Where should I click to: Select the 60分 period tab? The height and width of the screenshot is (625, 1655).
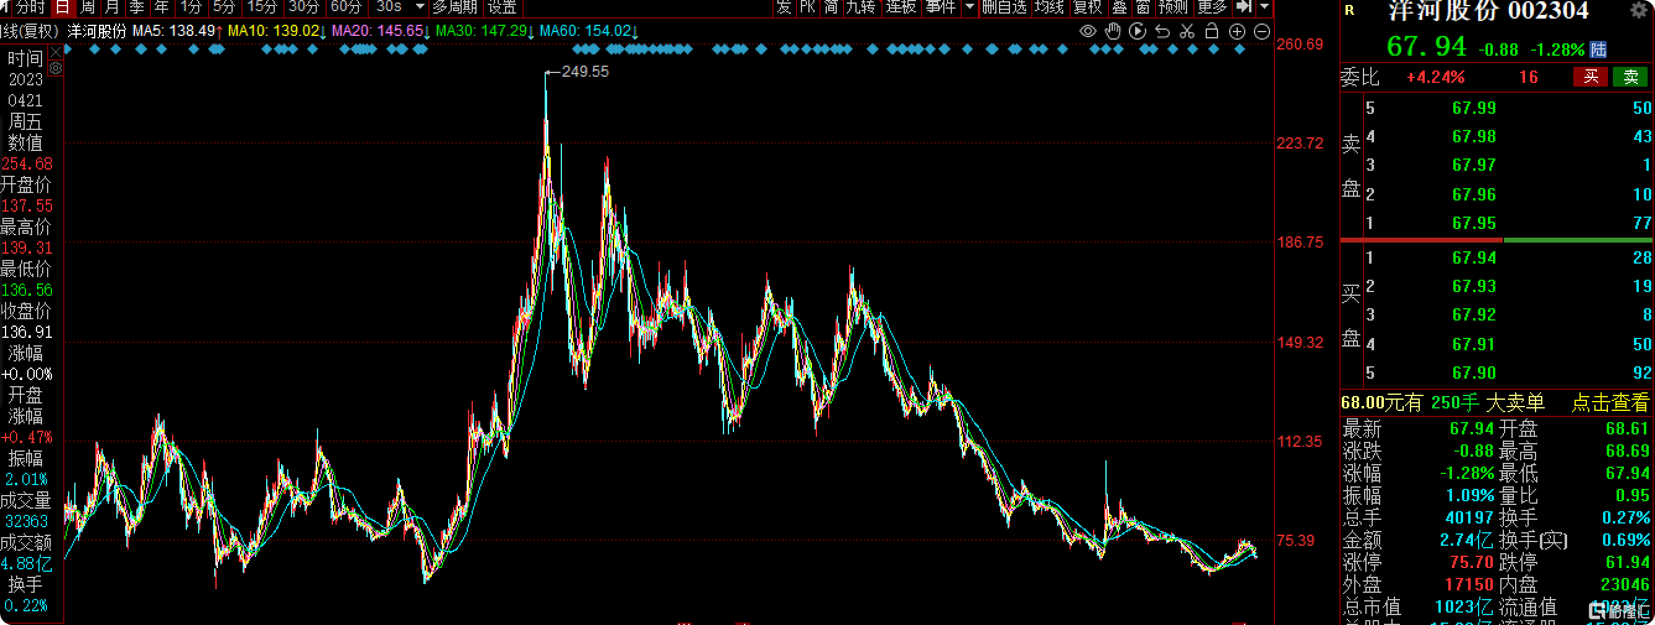(345, 7)
